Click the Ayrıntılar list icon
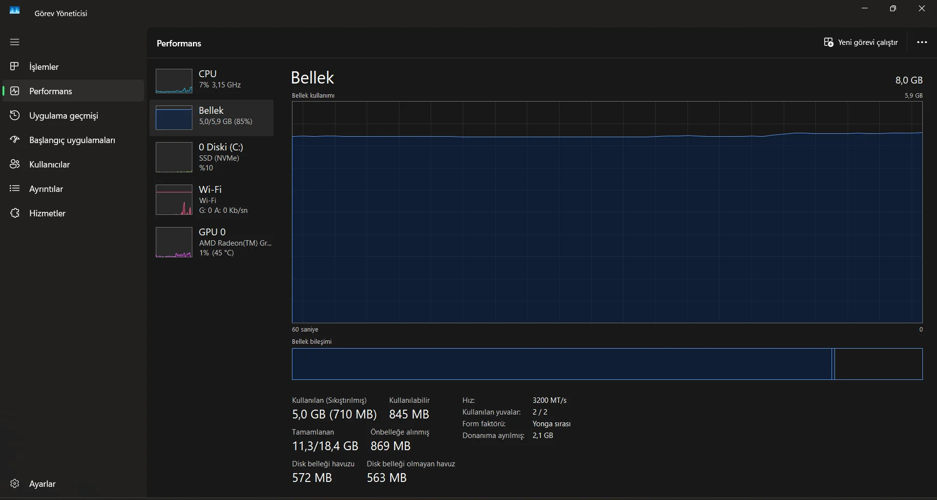The height and width of the screenshot is (500, 937). tap(15, 188)
